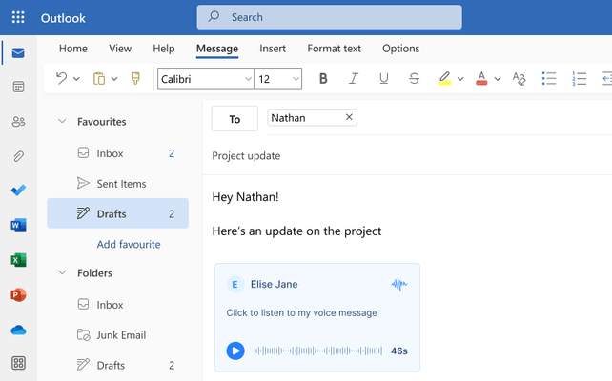Launch PowerPoint from the sidebar
This screenshot has height=381, width=612.
point(18,295)
